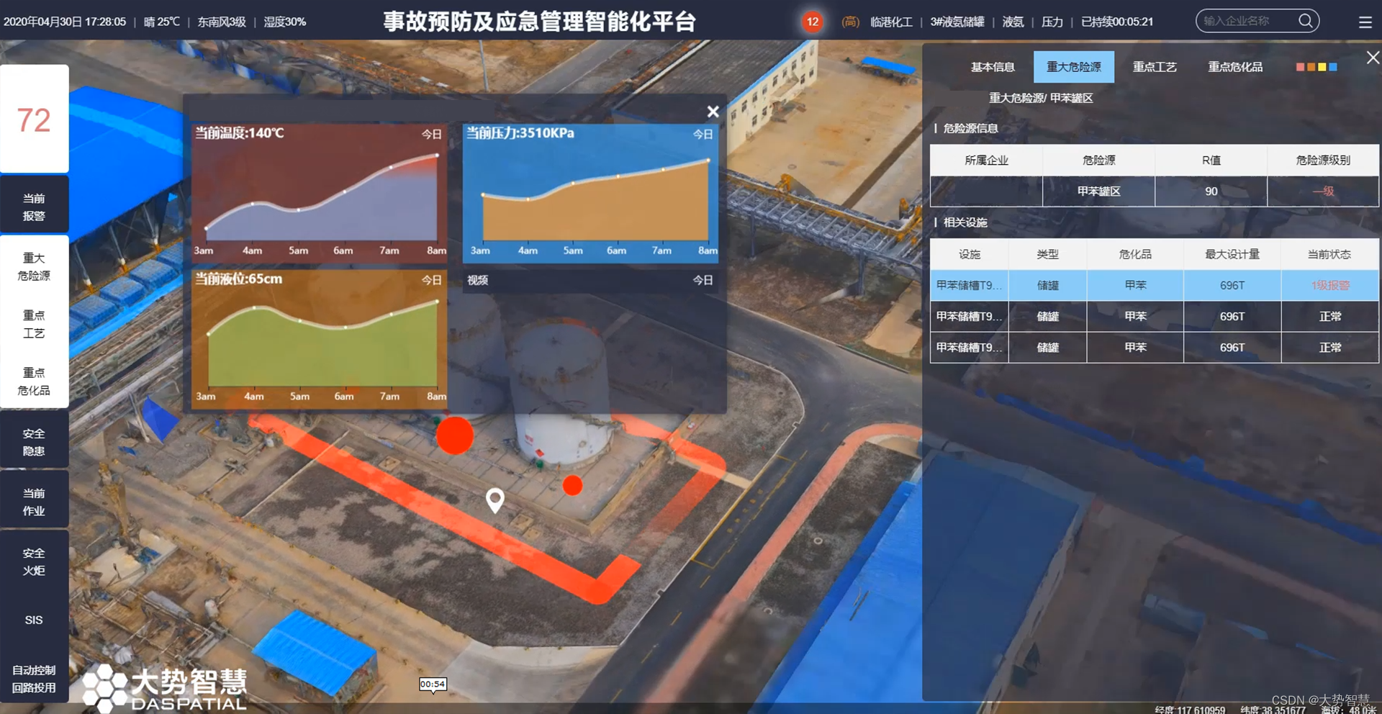
Task: Click the 类型 column header
Action: [x=1047, y=255]
